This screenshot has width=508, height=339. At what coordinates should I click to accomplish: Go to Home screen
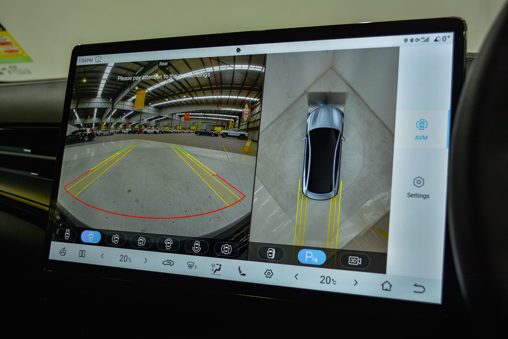(x=386, y=286)
